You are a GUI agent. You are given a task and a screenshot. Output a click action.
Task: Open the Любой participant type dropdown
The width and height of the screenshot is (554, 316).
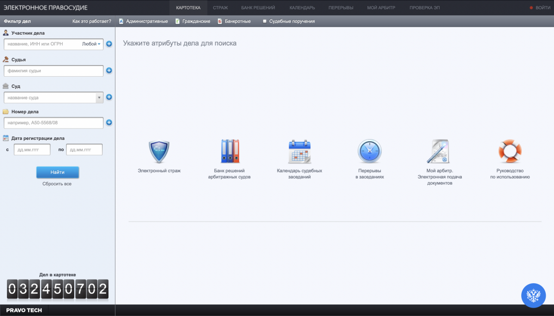[x=91, y=44]
